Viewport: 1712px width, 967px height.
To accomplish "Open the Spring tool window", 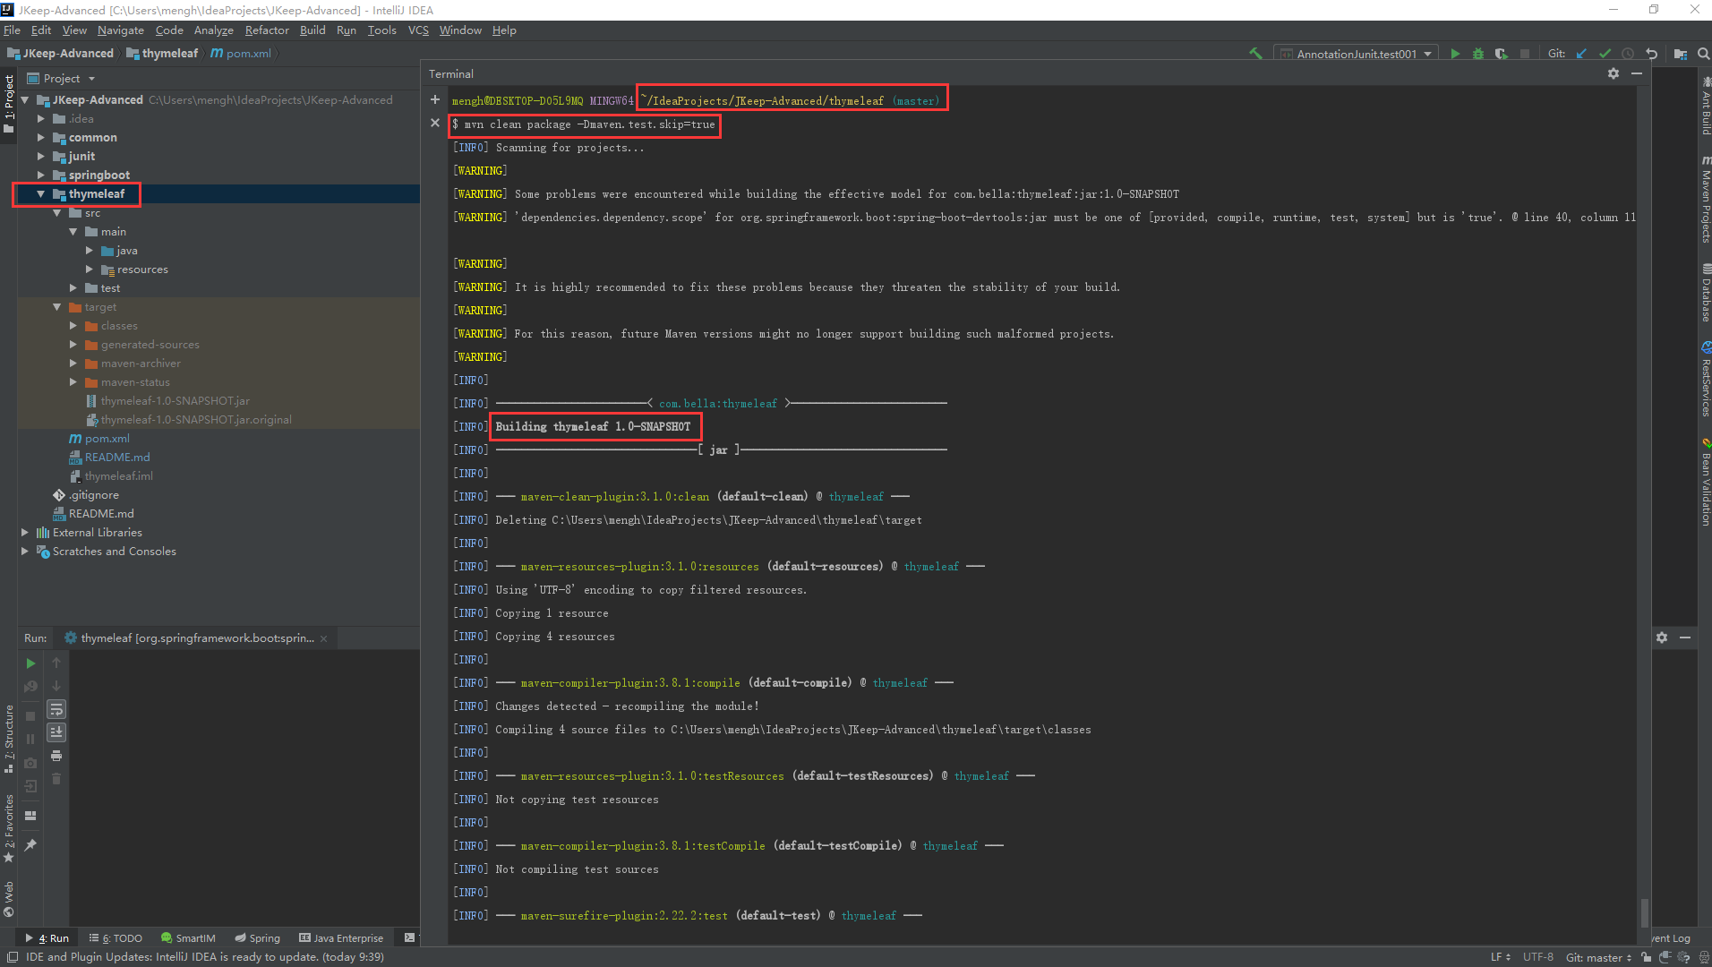I will (x=258, y=938).
